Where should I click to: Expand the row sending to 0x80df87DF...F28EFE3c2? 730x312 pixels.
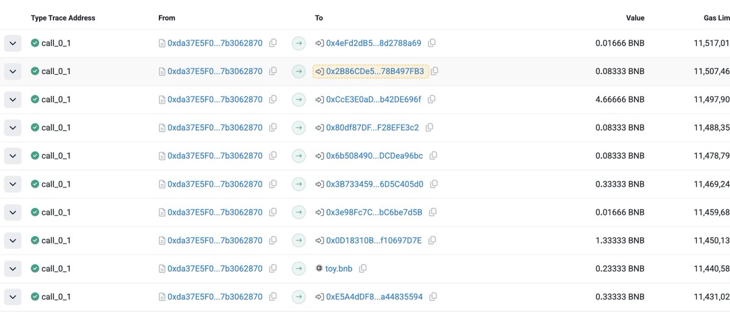coord(13,127)
